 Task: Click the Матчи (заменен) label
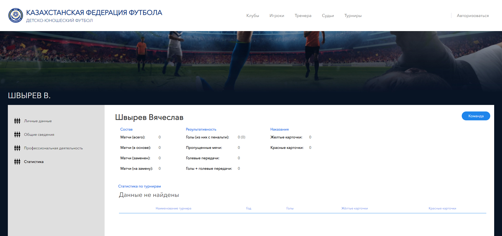pos(135,158)
